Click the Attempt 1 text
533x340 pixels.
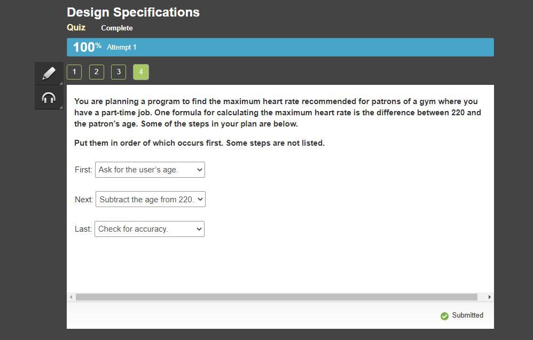tap(121, 47)
